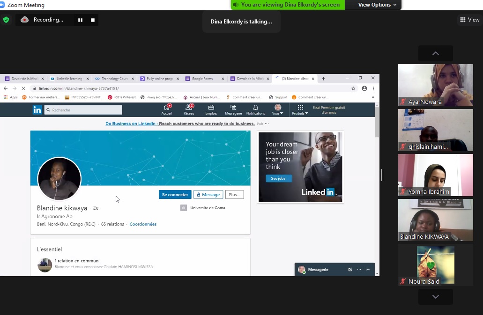The height and width of the screenshot is (315, 483).
Task: Expand the Produits apps grid menu
Action: pyautogui.click(x=300, y=108)
